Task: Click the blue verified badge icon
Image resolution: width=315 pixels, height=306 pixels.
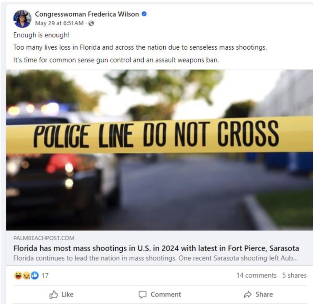Action: point(144,14)
